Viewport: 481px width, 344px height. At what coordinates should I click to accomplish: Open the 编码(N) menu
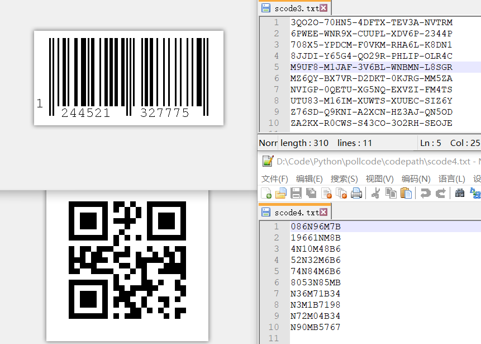click(x=416, y=179)
